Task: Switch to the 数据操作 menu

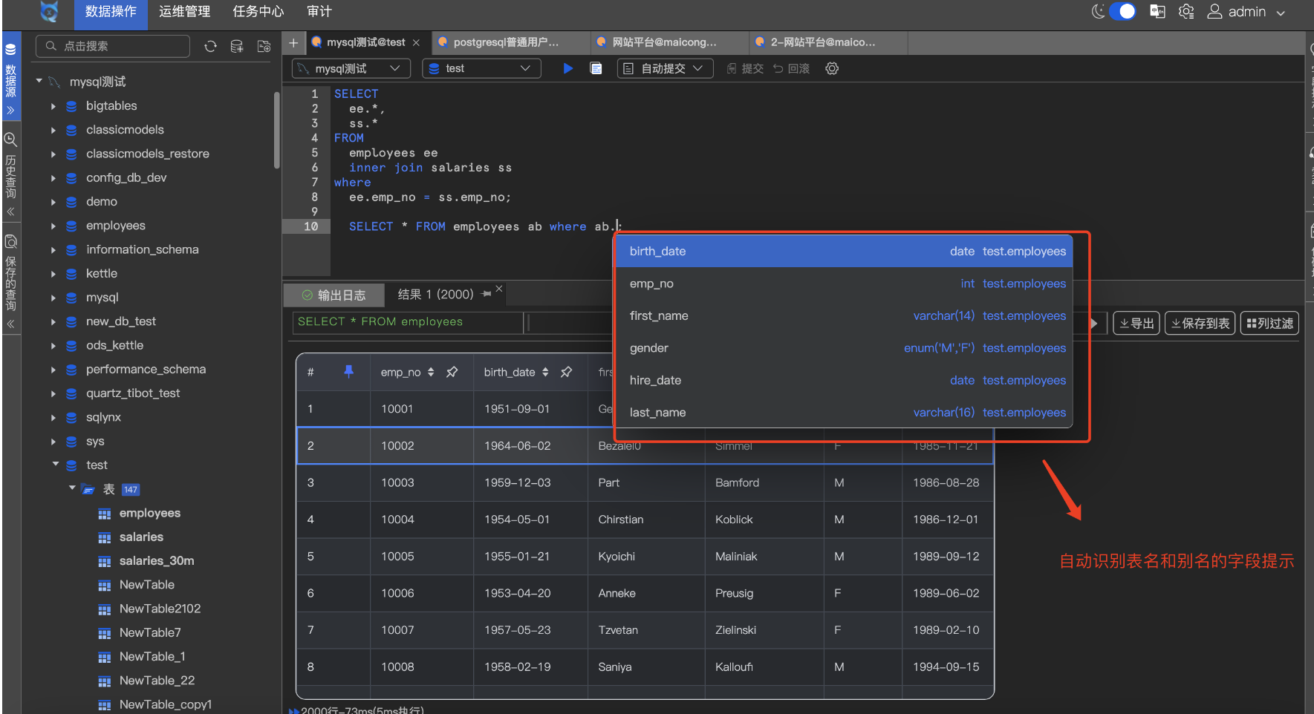Action: click(x=111, y=12)
